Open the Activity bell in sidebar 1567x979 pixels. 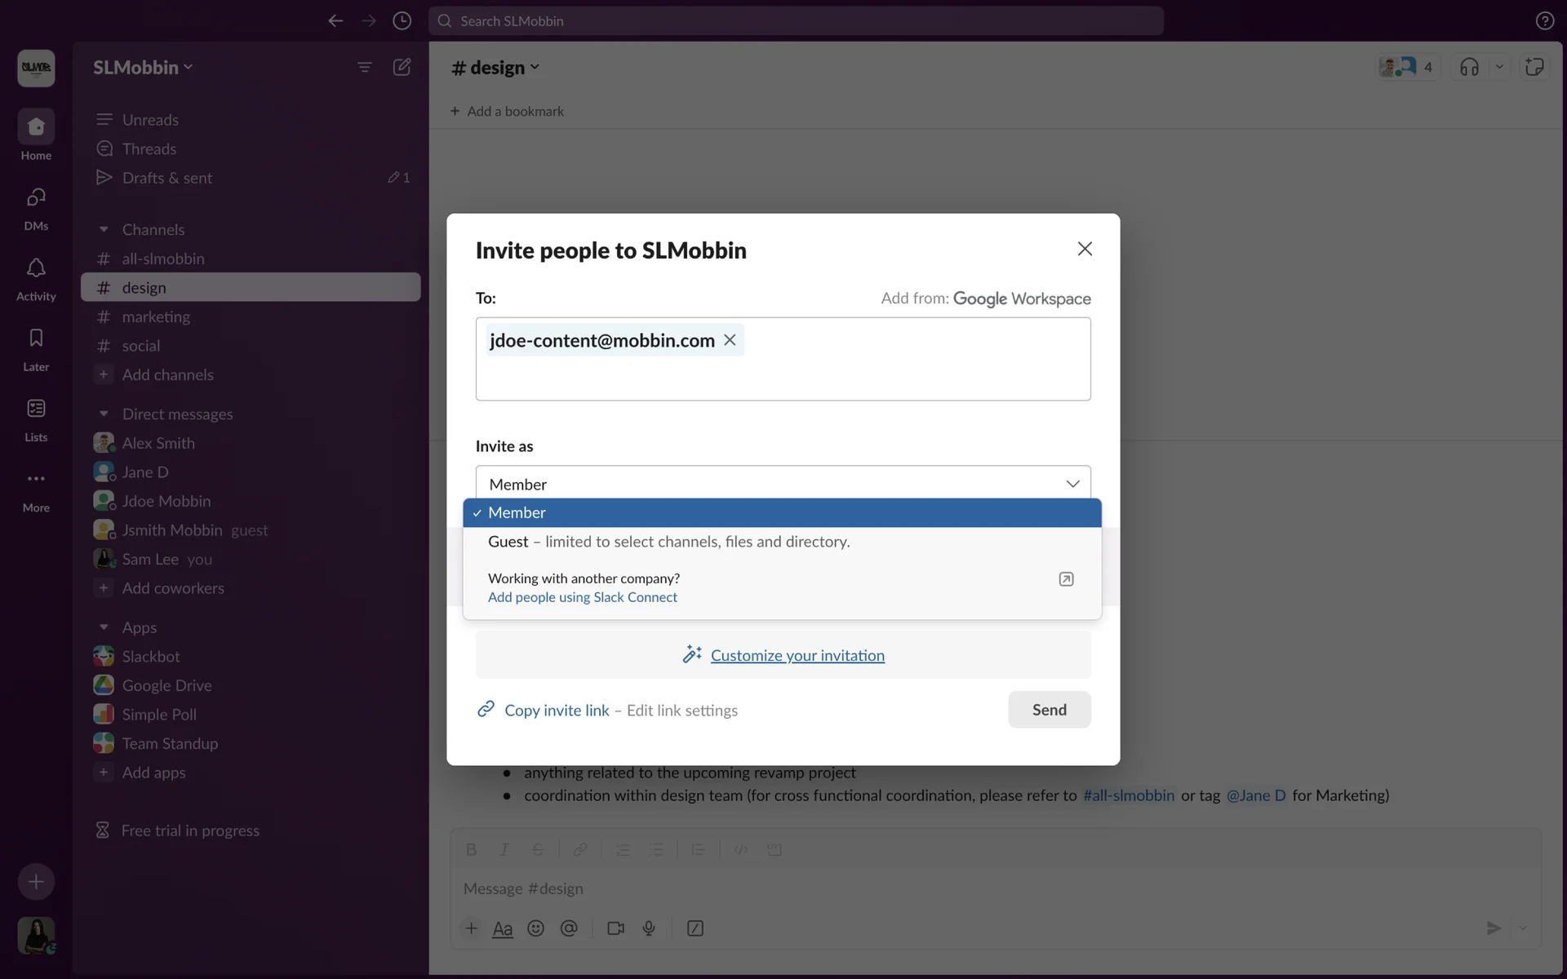pos(36,268)
